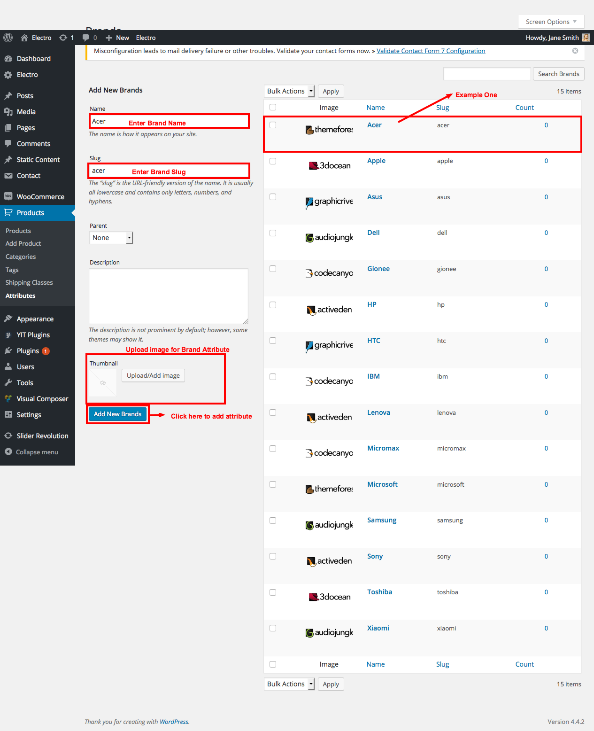Click the WooCommerce sidebar icon

(8, 196)
